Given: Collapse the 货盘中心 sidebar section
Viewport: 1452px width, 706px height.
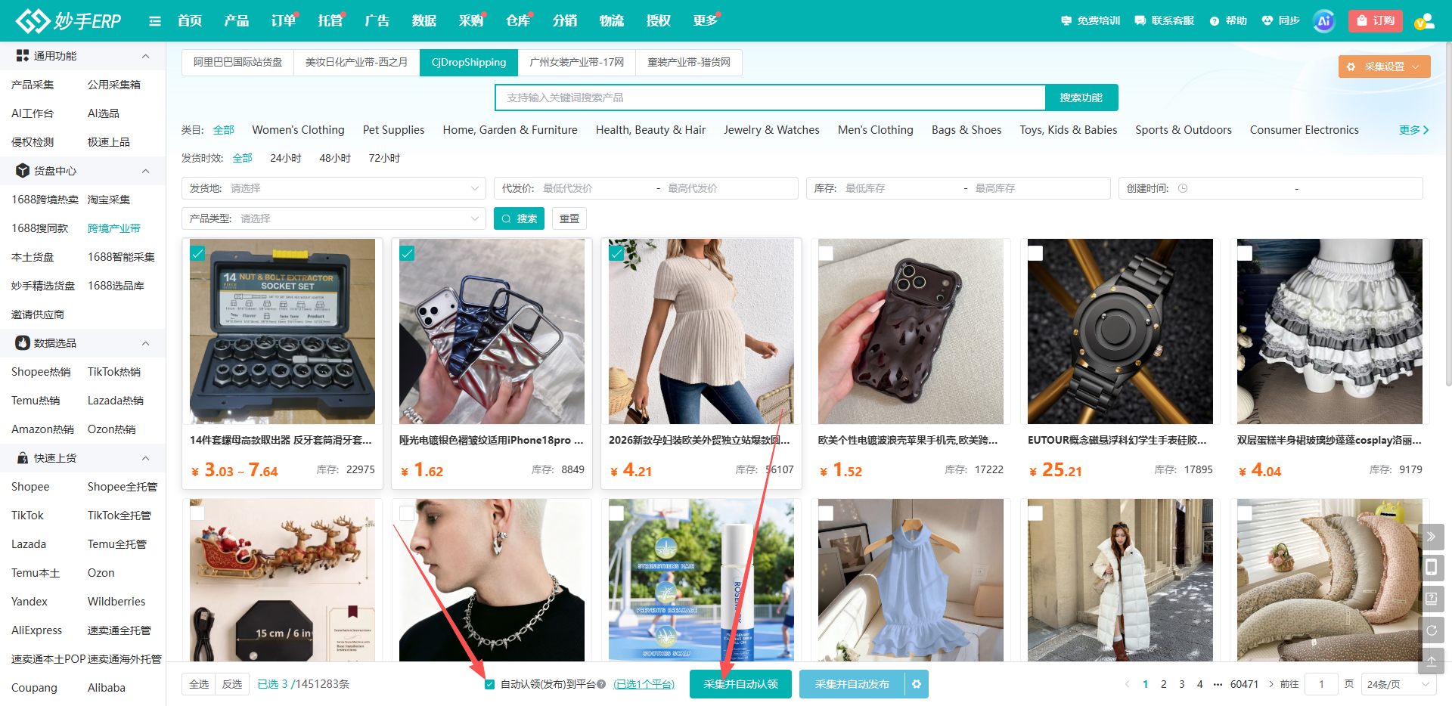Looking at the screenshot, I should pyautogui.click(x=146, y=171).
